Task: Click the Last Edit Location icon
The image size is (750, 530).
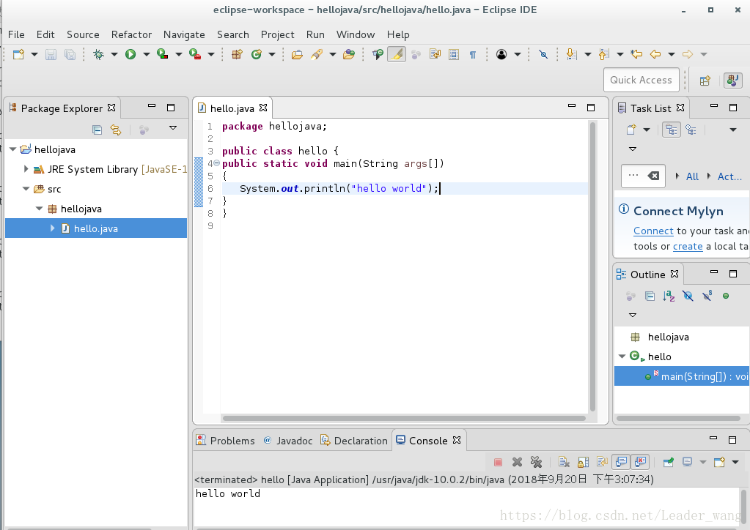Action: [636, 54]
